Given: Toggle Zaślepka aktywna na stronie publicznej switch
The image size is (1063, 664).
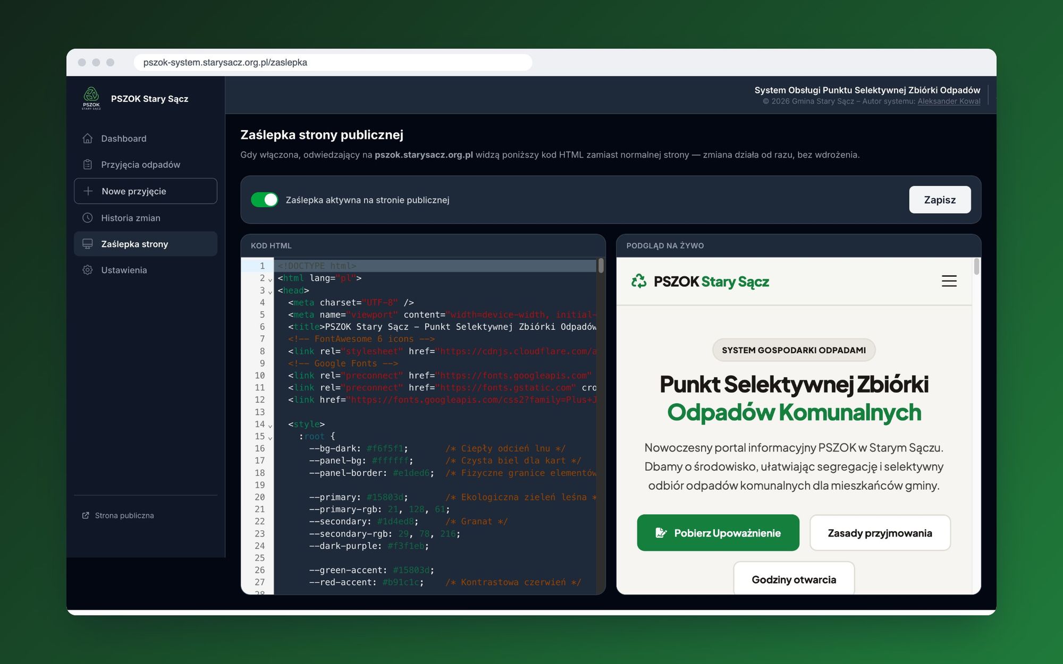Looking at the screenshot, I should (265, 200).
